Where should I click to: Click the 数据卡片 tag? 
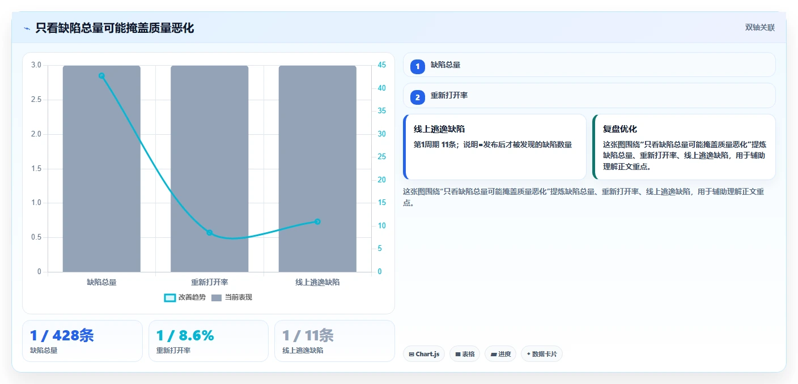[542, 354]
